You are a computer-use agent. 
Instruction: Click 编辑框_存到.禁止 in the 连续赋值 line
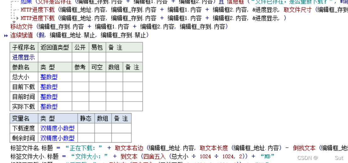click(x=123, y=35)
